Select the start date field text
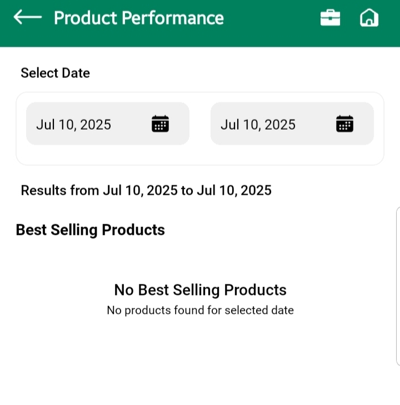The width and height of the screenshot is (400, 405). 74,125
